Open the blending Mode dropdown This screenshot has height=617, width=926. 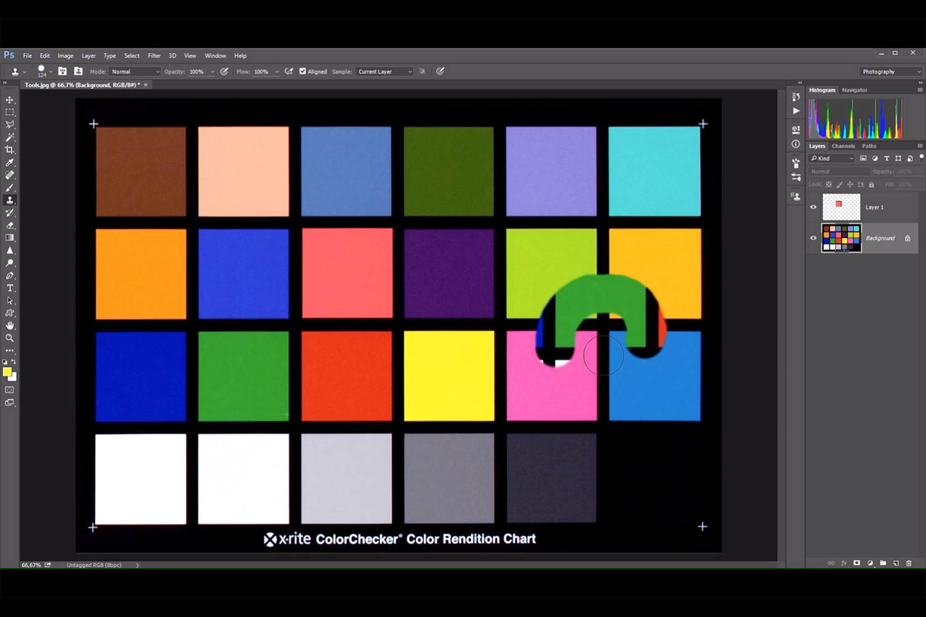click(x=135, y=72)
